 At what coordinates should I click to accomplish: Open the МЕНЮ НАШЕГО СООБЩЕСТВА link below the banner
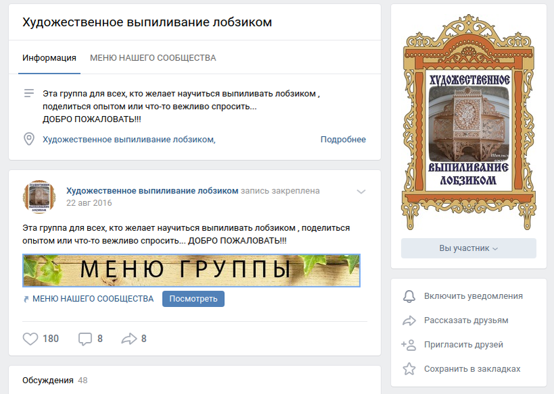pyautogui.click(x=93, y=299)
